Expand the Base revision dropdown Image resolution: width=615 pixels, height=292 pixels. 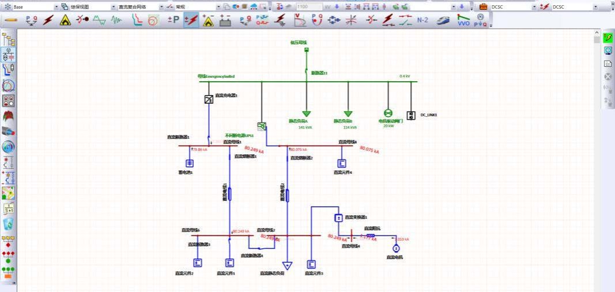point(56,7)
